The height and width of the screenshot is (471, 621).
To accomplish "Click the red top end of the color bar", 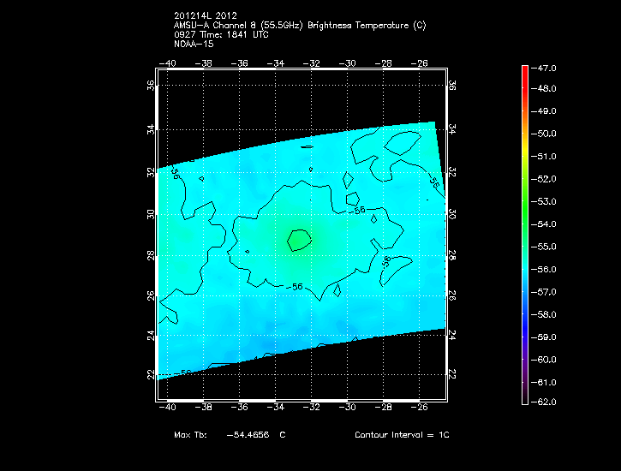I will [525, 70].
